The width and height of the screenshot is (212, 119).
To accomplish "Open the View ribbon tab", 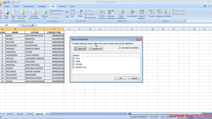I will coord(72,6).
